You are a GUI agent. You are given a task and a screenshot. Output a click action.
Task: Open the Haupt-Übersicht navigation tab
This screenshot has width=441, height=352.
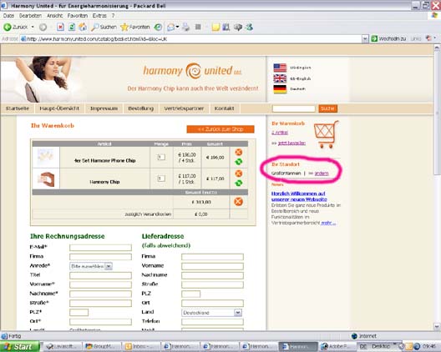coord(59,108)
